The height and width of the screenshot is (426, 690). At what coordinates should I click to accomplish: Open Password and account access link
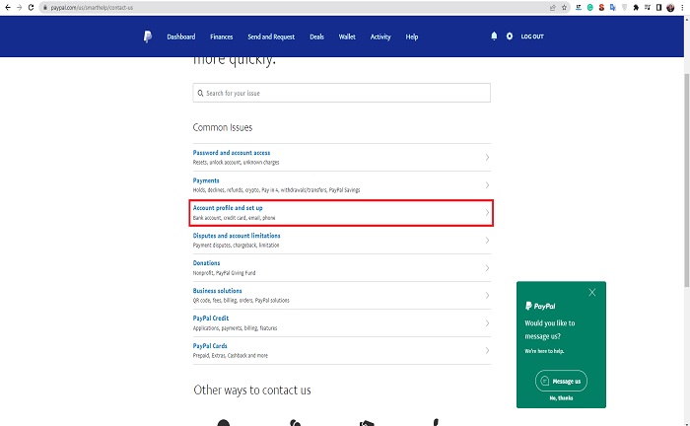point(232,153)
